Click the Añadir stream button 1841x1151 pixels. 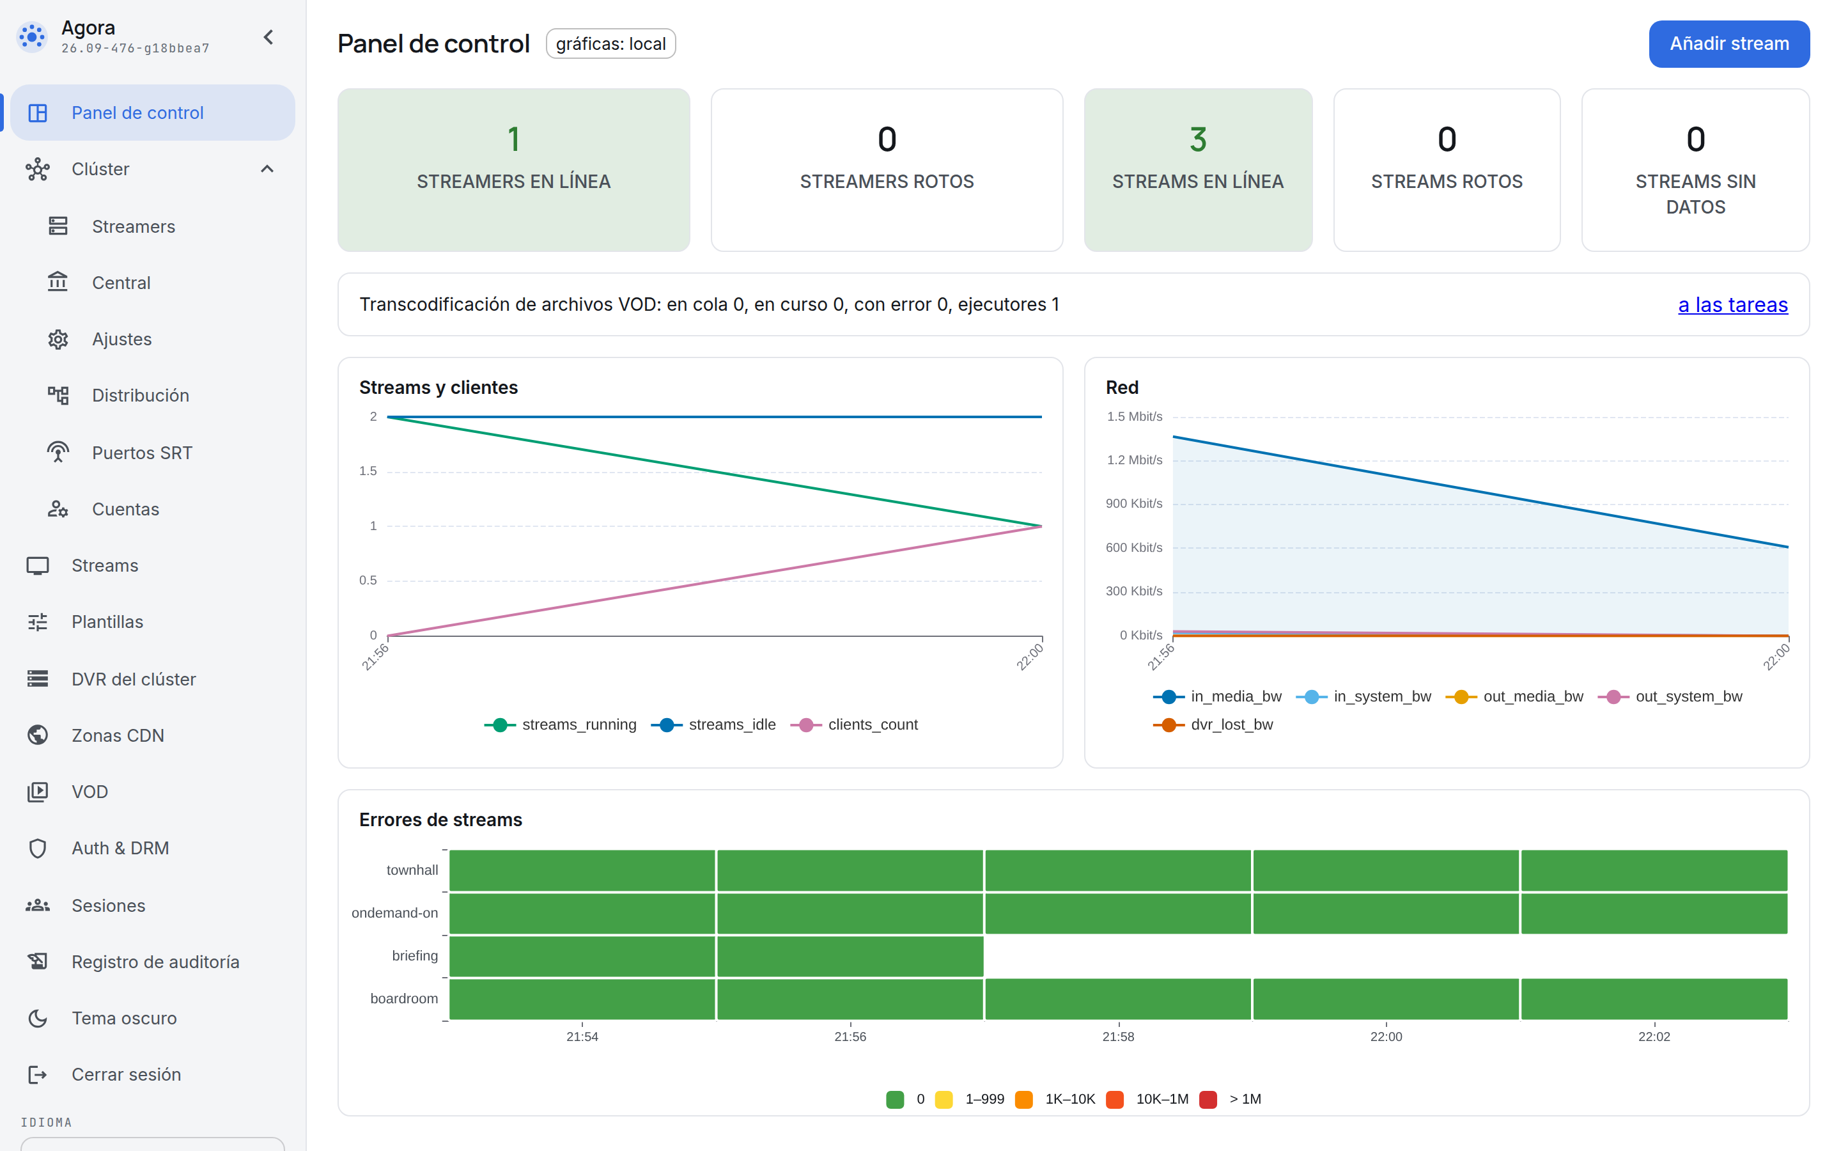1728,43
